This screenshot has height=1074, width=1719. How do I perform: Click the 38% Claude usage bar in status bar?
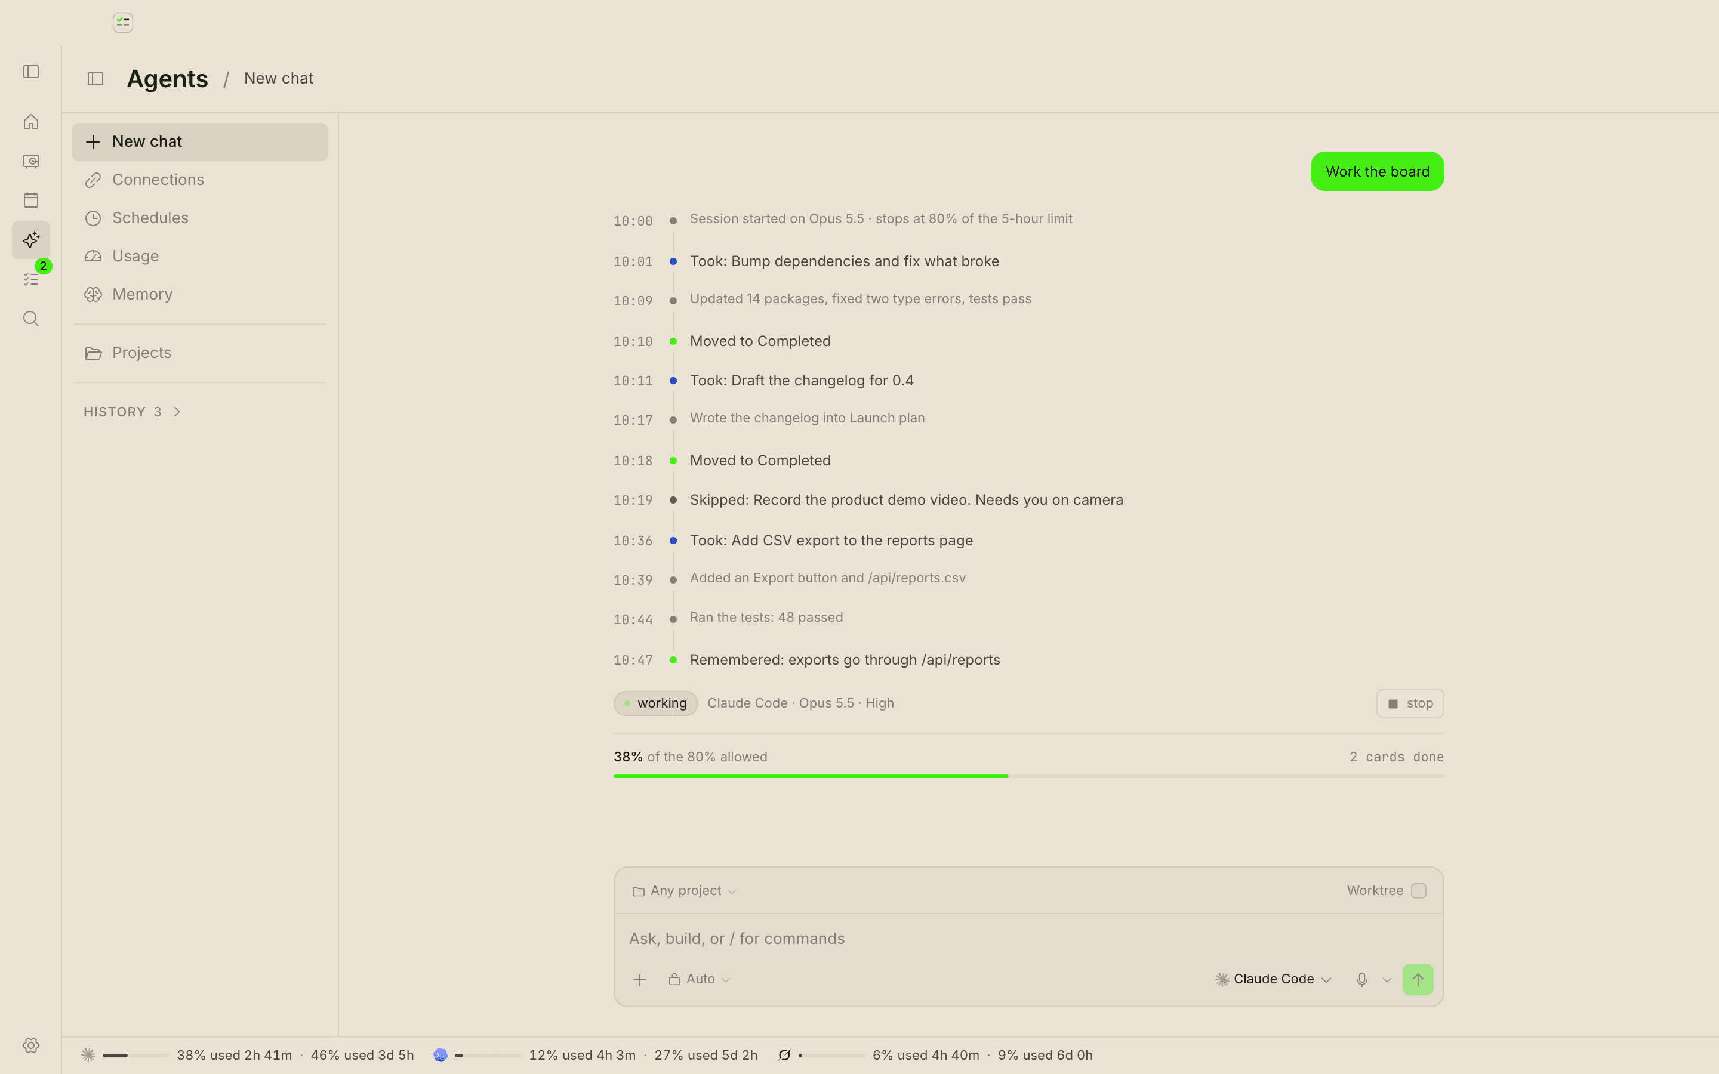click(135, 1056)
